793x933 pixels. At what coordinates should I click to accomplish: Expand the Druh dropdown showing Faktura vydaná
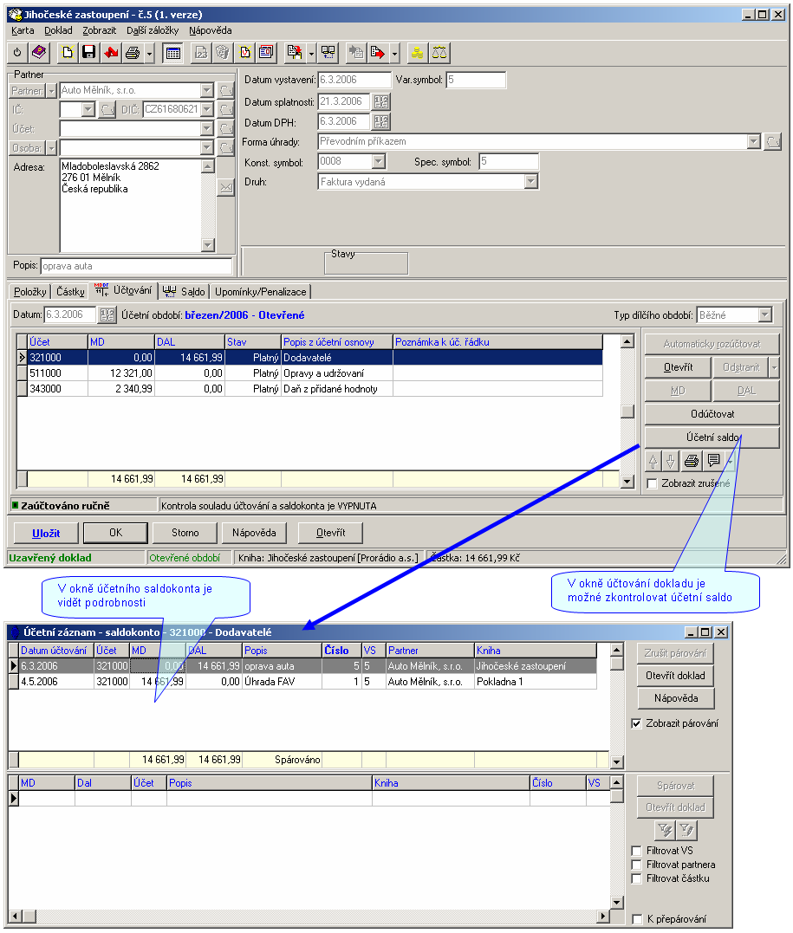tap(531, 181)
